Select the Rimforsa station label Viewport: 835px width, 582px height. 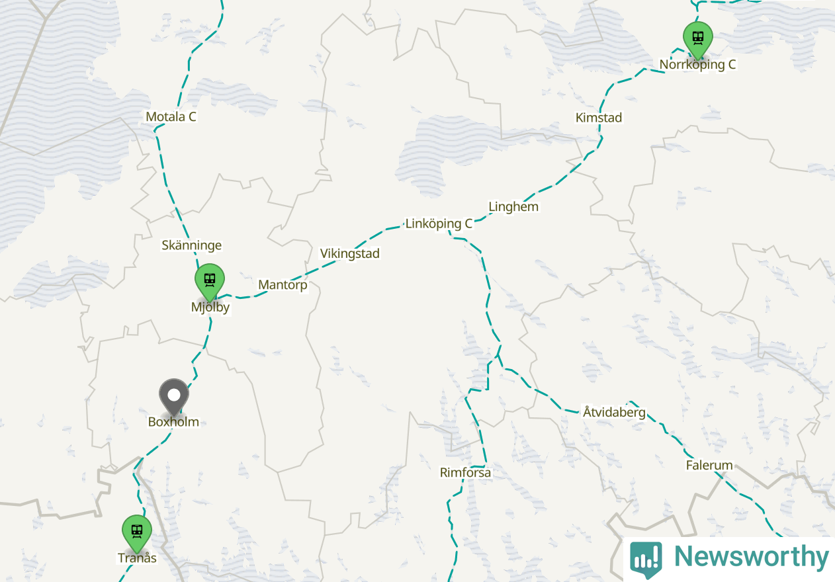[x=466, y=473]
